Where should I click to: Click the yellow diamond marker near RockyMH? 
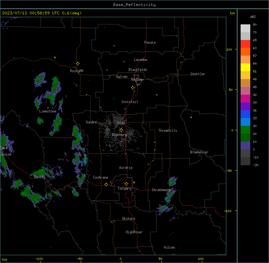pos(78,64)
